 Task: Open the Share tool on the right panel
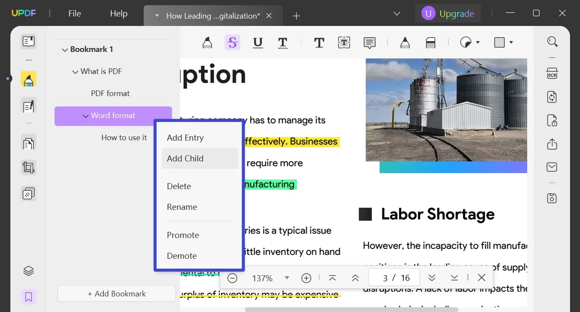point(552,144)
